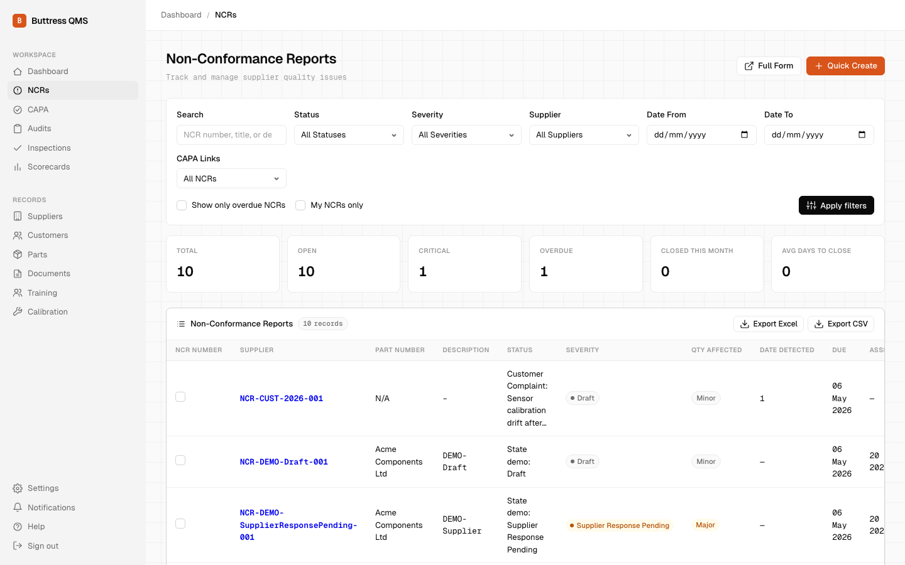Image resolution: width=905 pixels, height=565 pixels.
Task: Click the Scorecards bar chart icon
Action: click(18, 167)
